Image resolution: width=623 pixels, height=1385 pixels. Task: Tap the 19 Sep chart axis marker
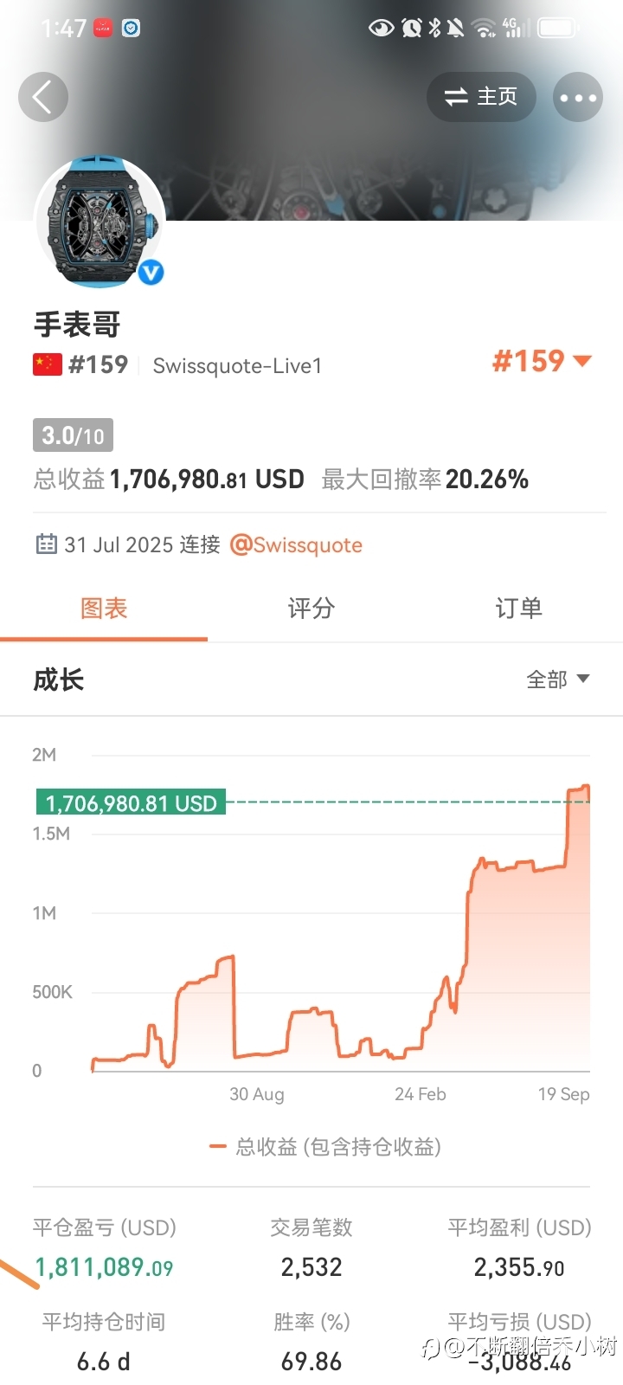[x=563, y=1094]
